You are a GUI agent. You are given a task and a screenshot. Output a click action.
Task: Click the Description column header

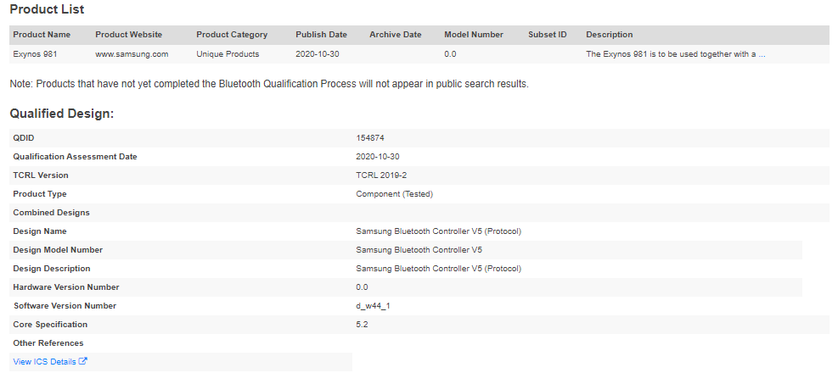[x=610, y=35]
